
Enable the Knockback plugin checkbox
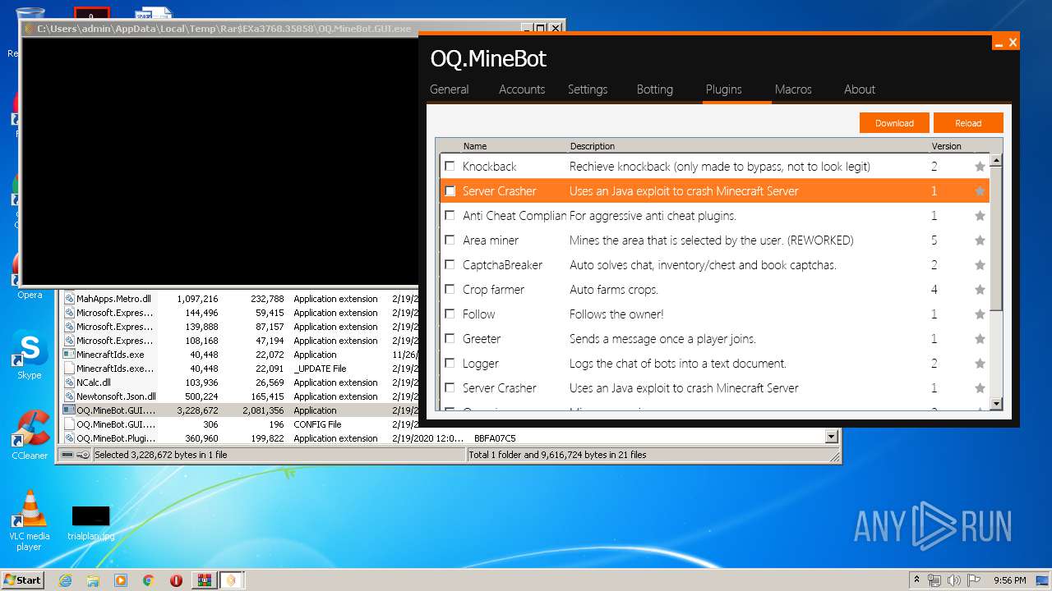pyautogui.click(x=450, y=166)
